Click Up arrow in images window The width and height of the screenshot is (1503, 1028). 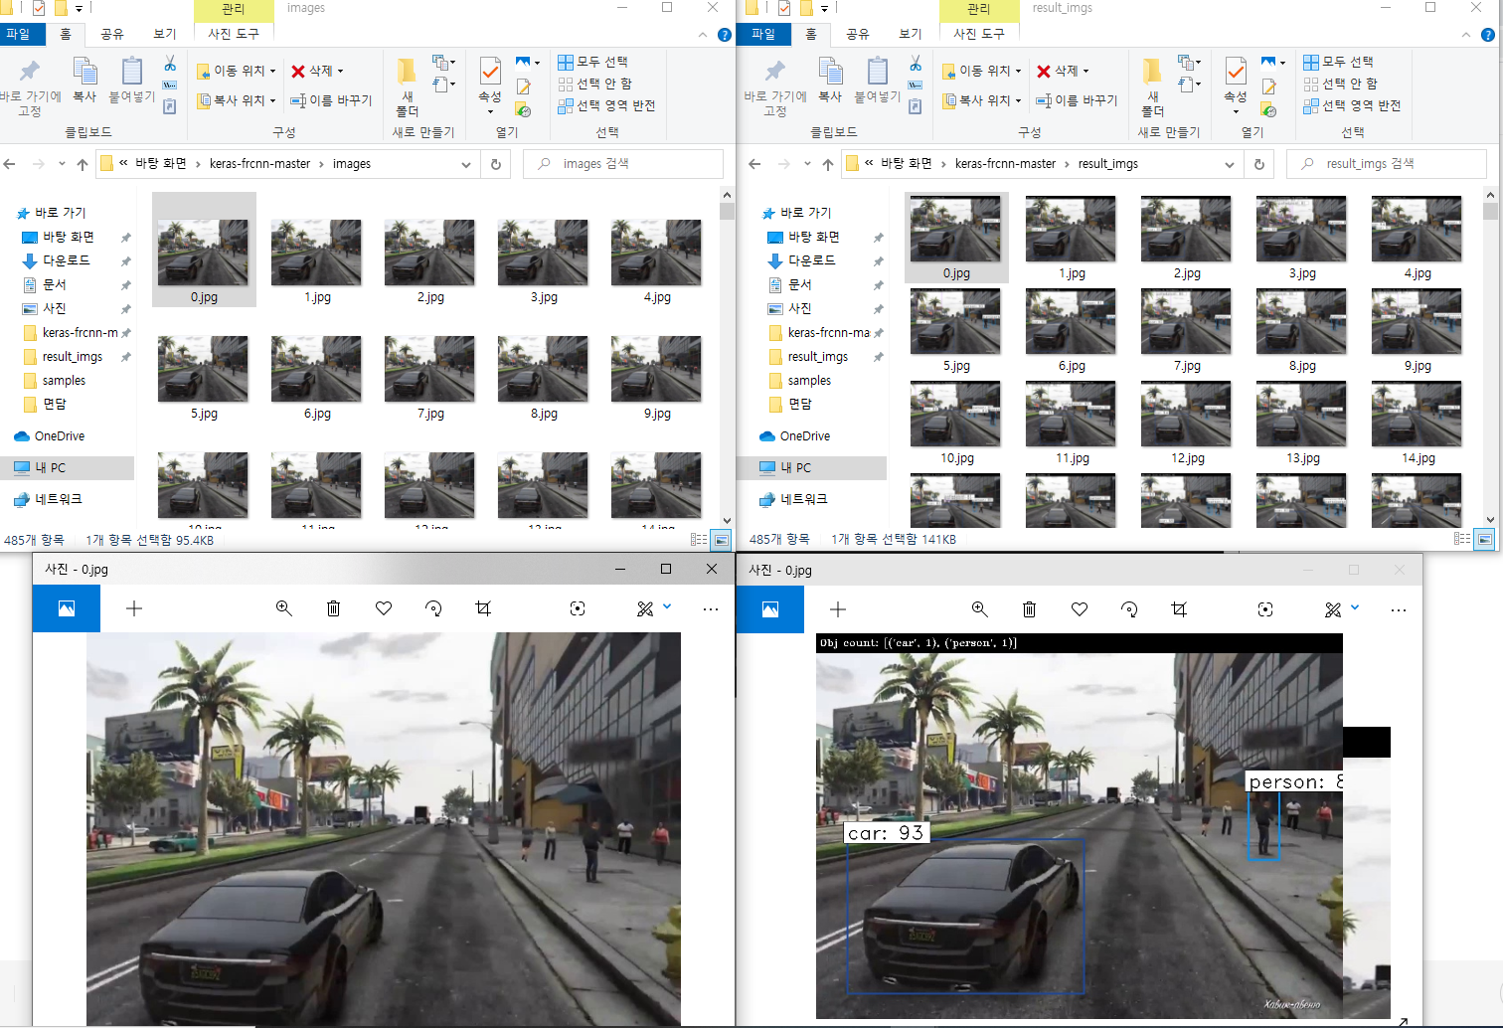pos(83,164)
